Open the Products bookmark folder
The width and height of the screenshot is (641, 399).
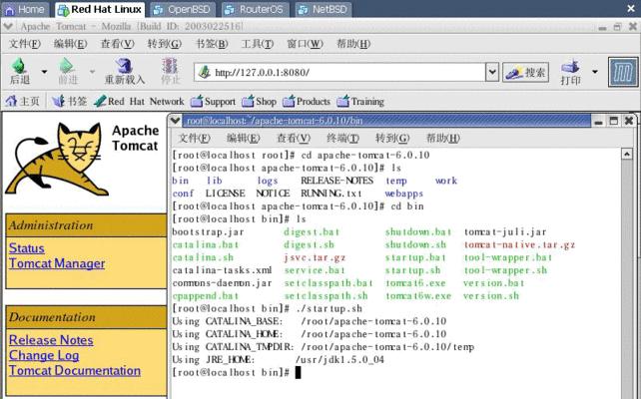307,101
